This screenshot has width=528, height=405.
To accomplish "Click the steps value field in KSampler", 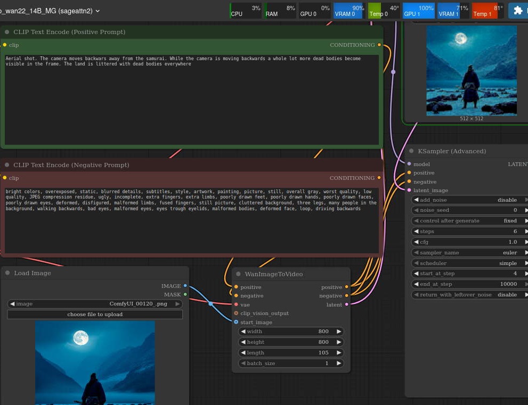I will (469, 232).
